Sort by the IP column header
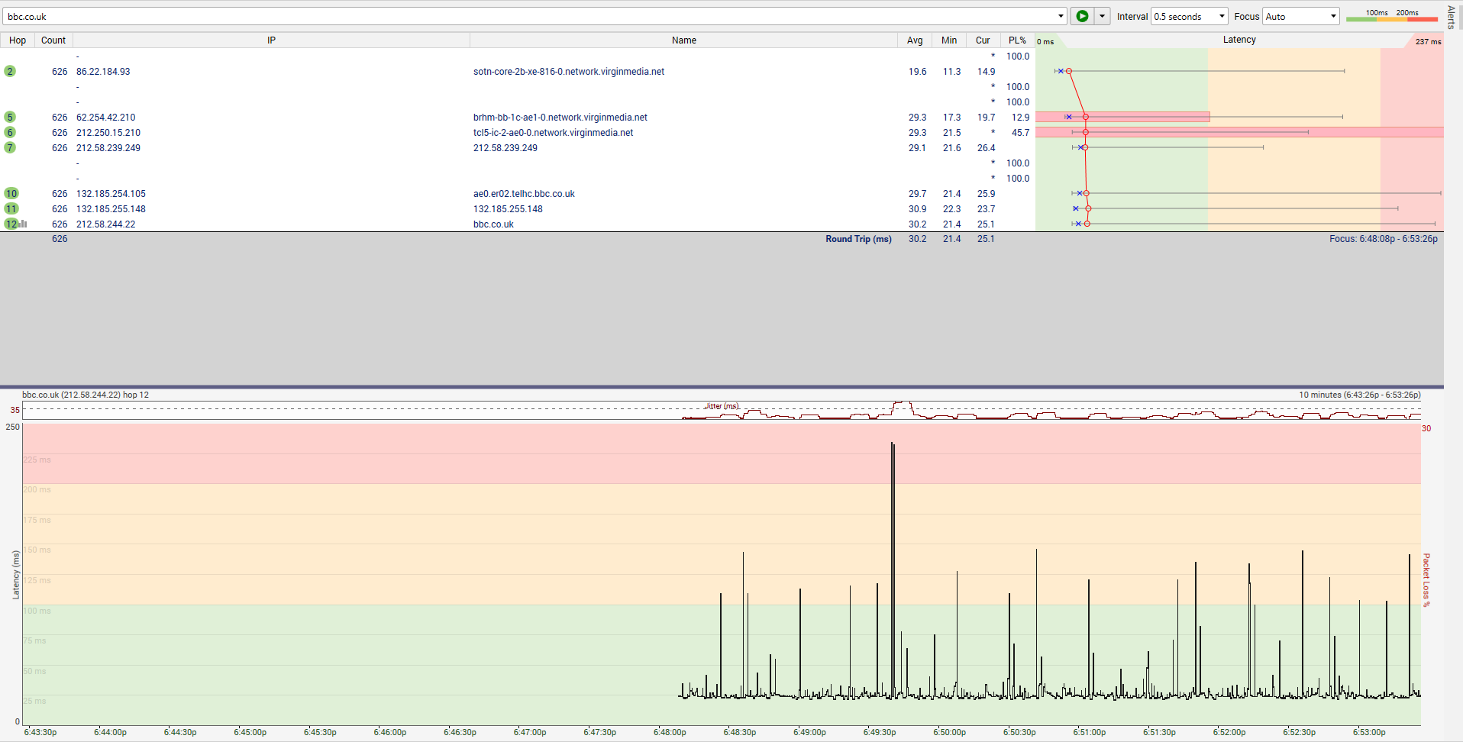The width and height of the screenshot is (1463, 742). (271, 40)
